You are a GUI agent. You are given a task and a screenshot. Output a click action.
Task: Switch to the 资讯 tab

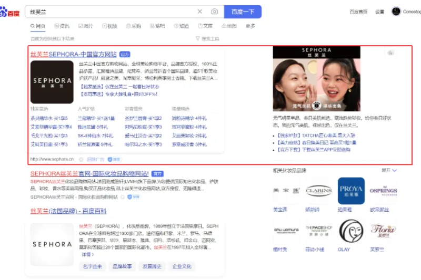tap(62, 26)
